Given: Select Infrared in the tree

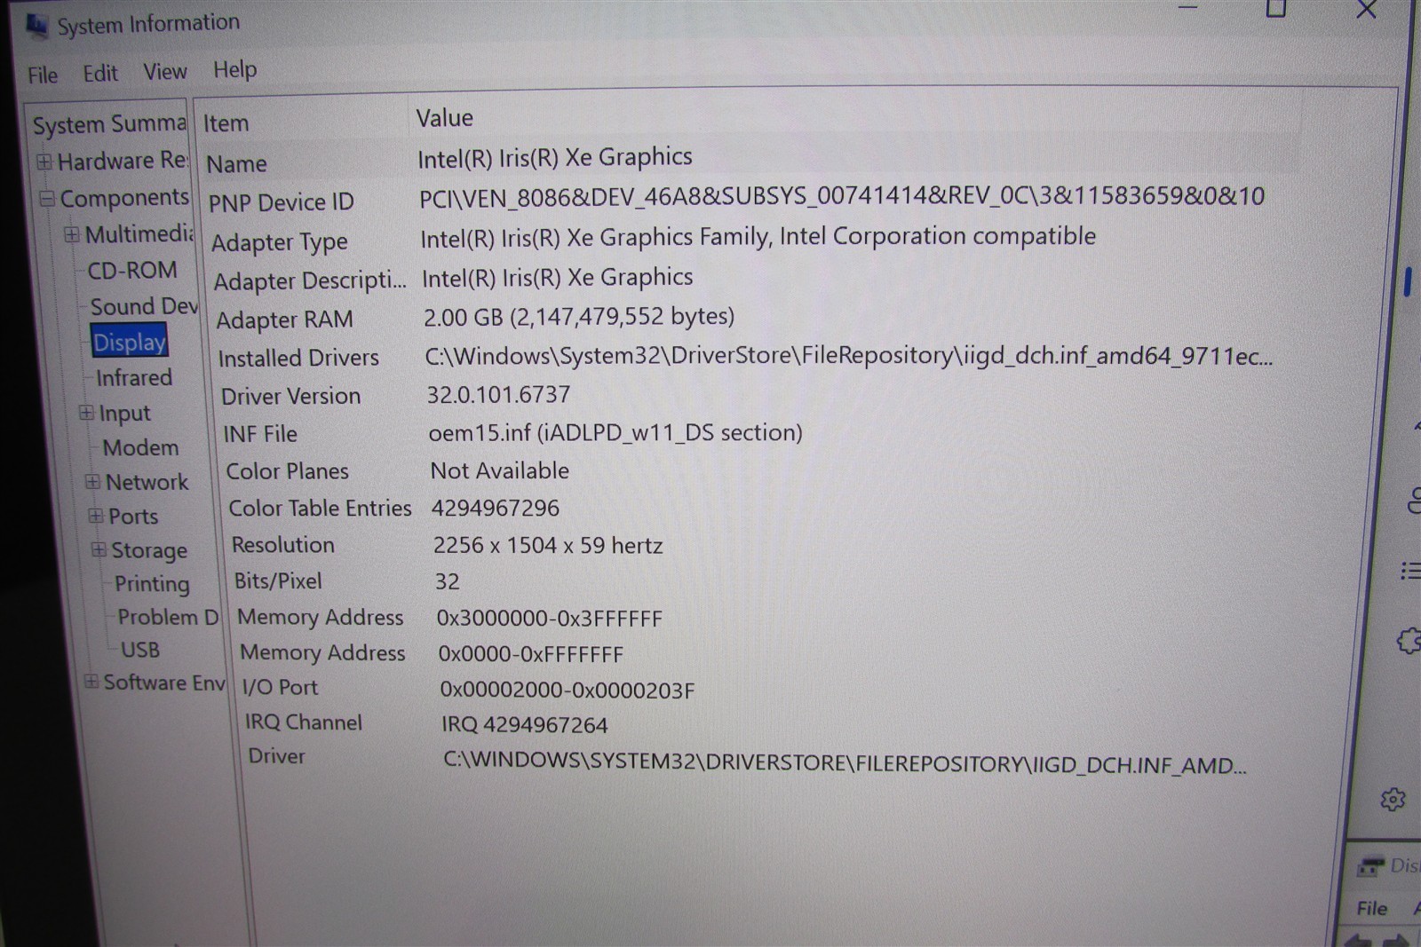Looking at the screenshot, I should [x=134, y=378].
